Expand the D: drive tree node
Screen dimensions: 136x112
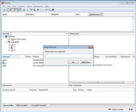[9, 50]
